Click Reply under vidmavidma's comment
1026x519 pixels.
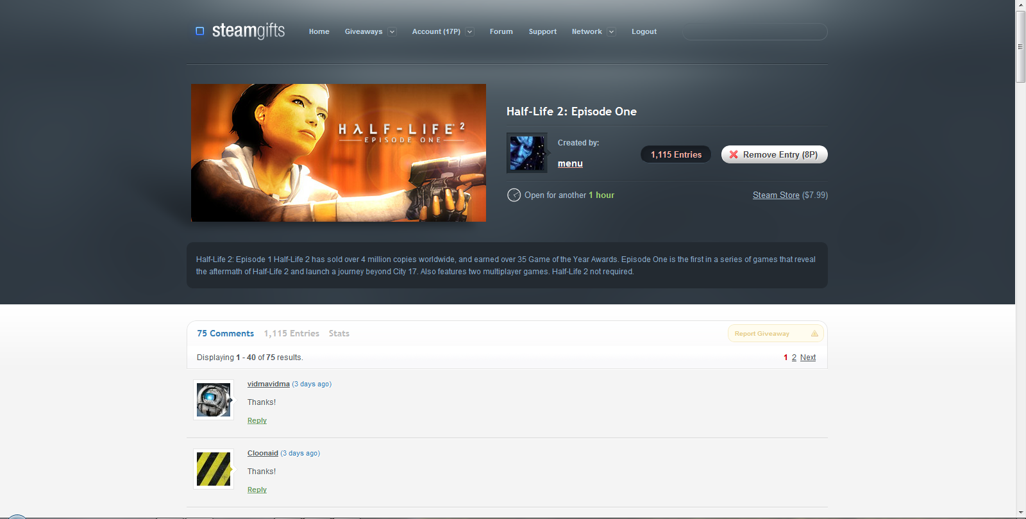coord(257,420)
